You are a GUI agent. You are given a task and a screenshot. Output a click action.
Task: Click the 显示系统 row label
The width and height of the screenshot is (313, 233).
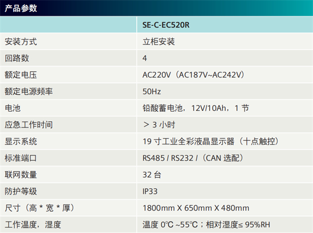pos(21,141)
